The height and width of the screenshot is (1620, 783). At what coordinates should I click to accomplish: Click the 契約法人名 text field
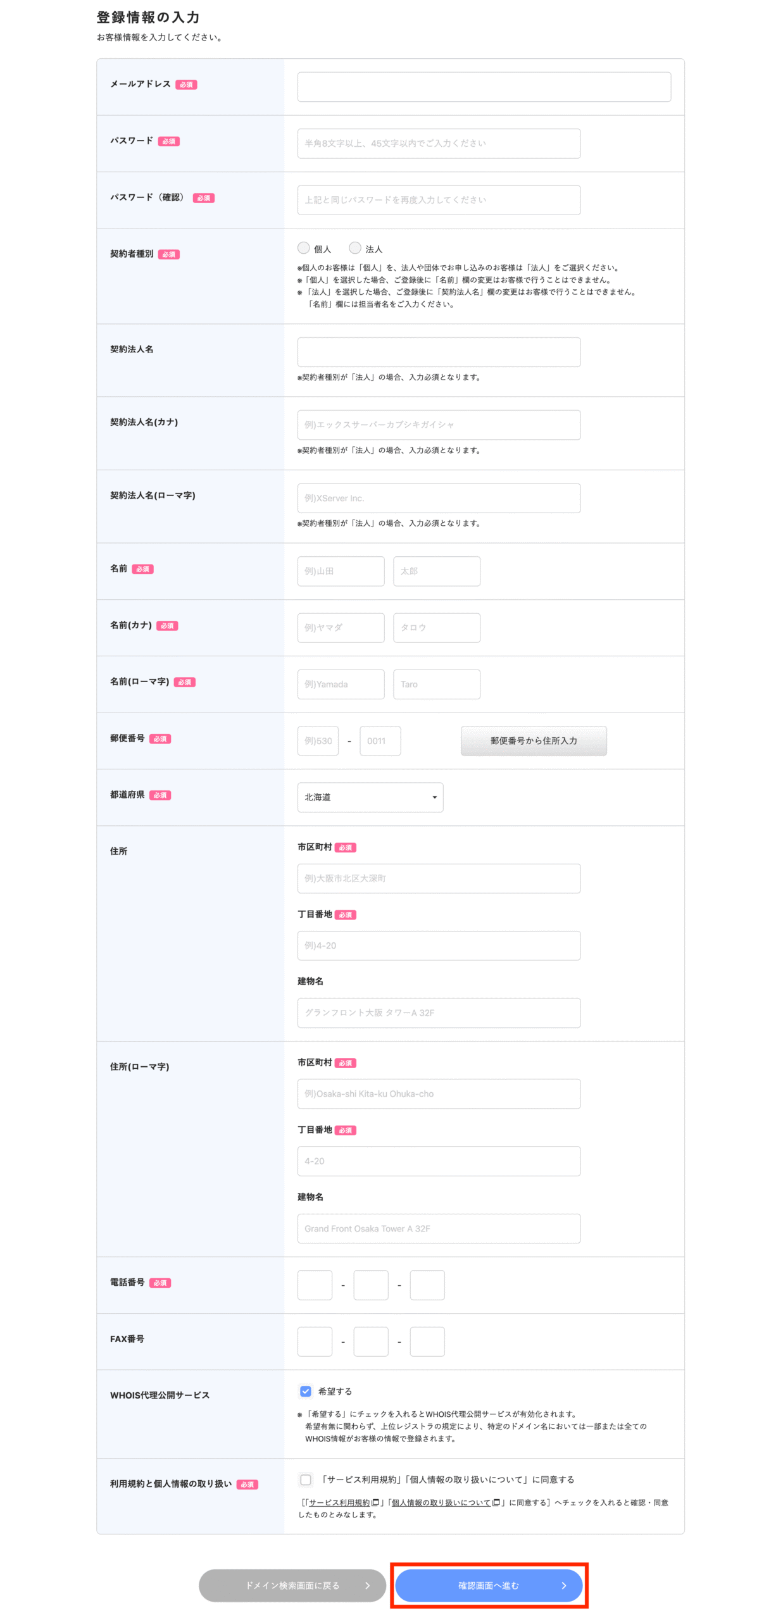439,352
